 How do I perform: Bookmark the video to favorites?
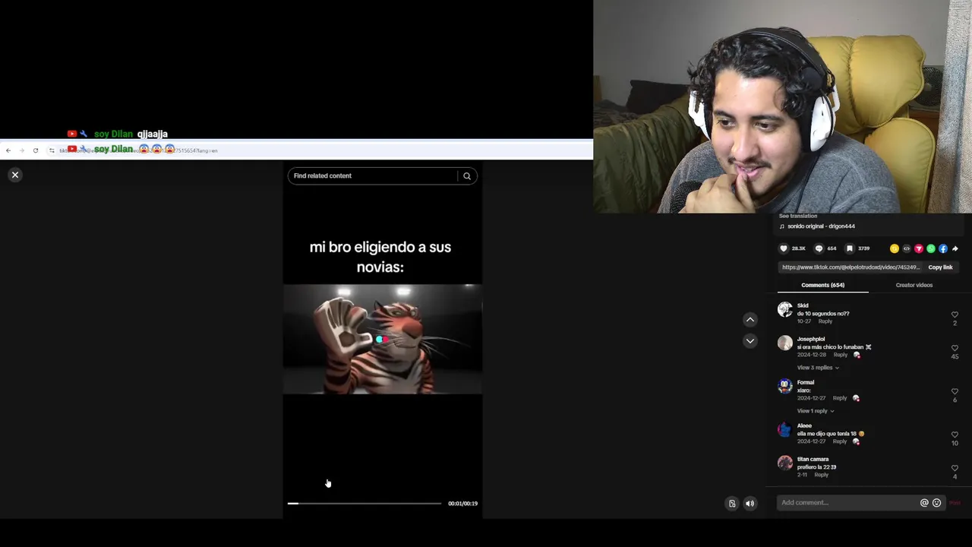click(850, 248)
